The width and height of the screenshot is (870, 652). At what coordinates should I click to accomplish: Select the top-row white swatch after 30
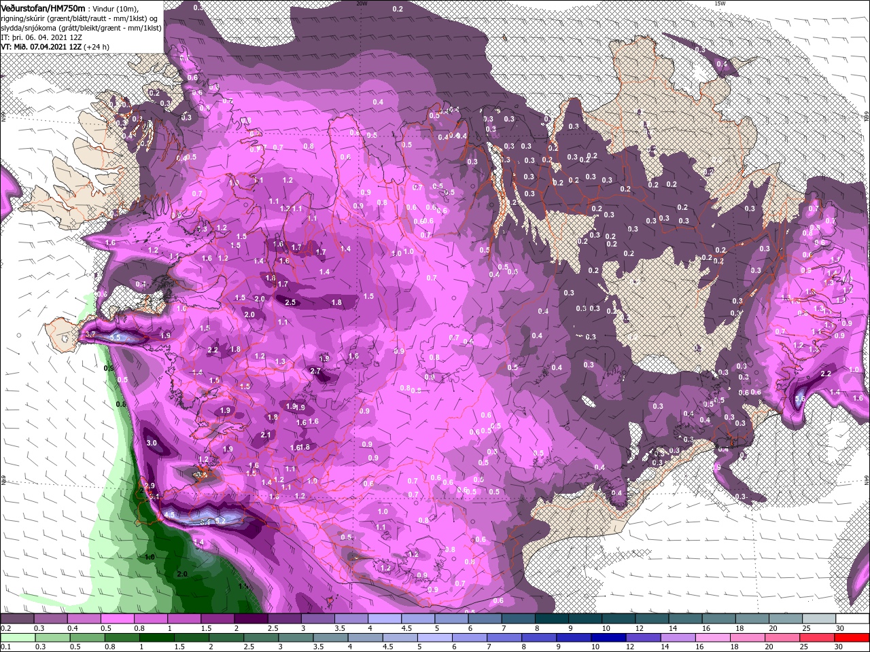pos(853,619)
